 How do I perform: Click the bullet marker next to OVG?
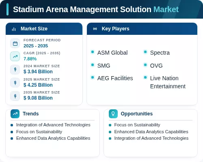[x=145, y=65]
